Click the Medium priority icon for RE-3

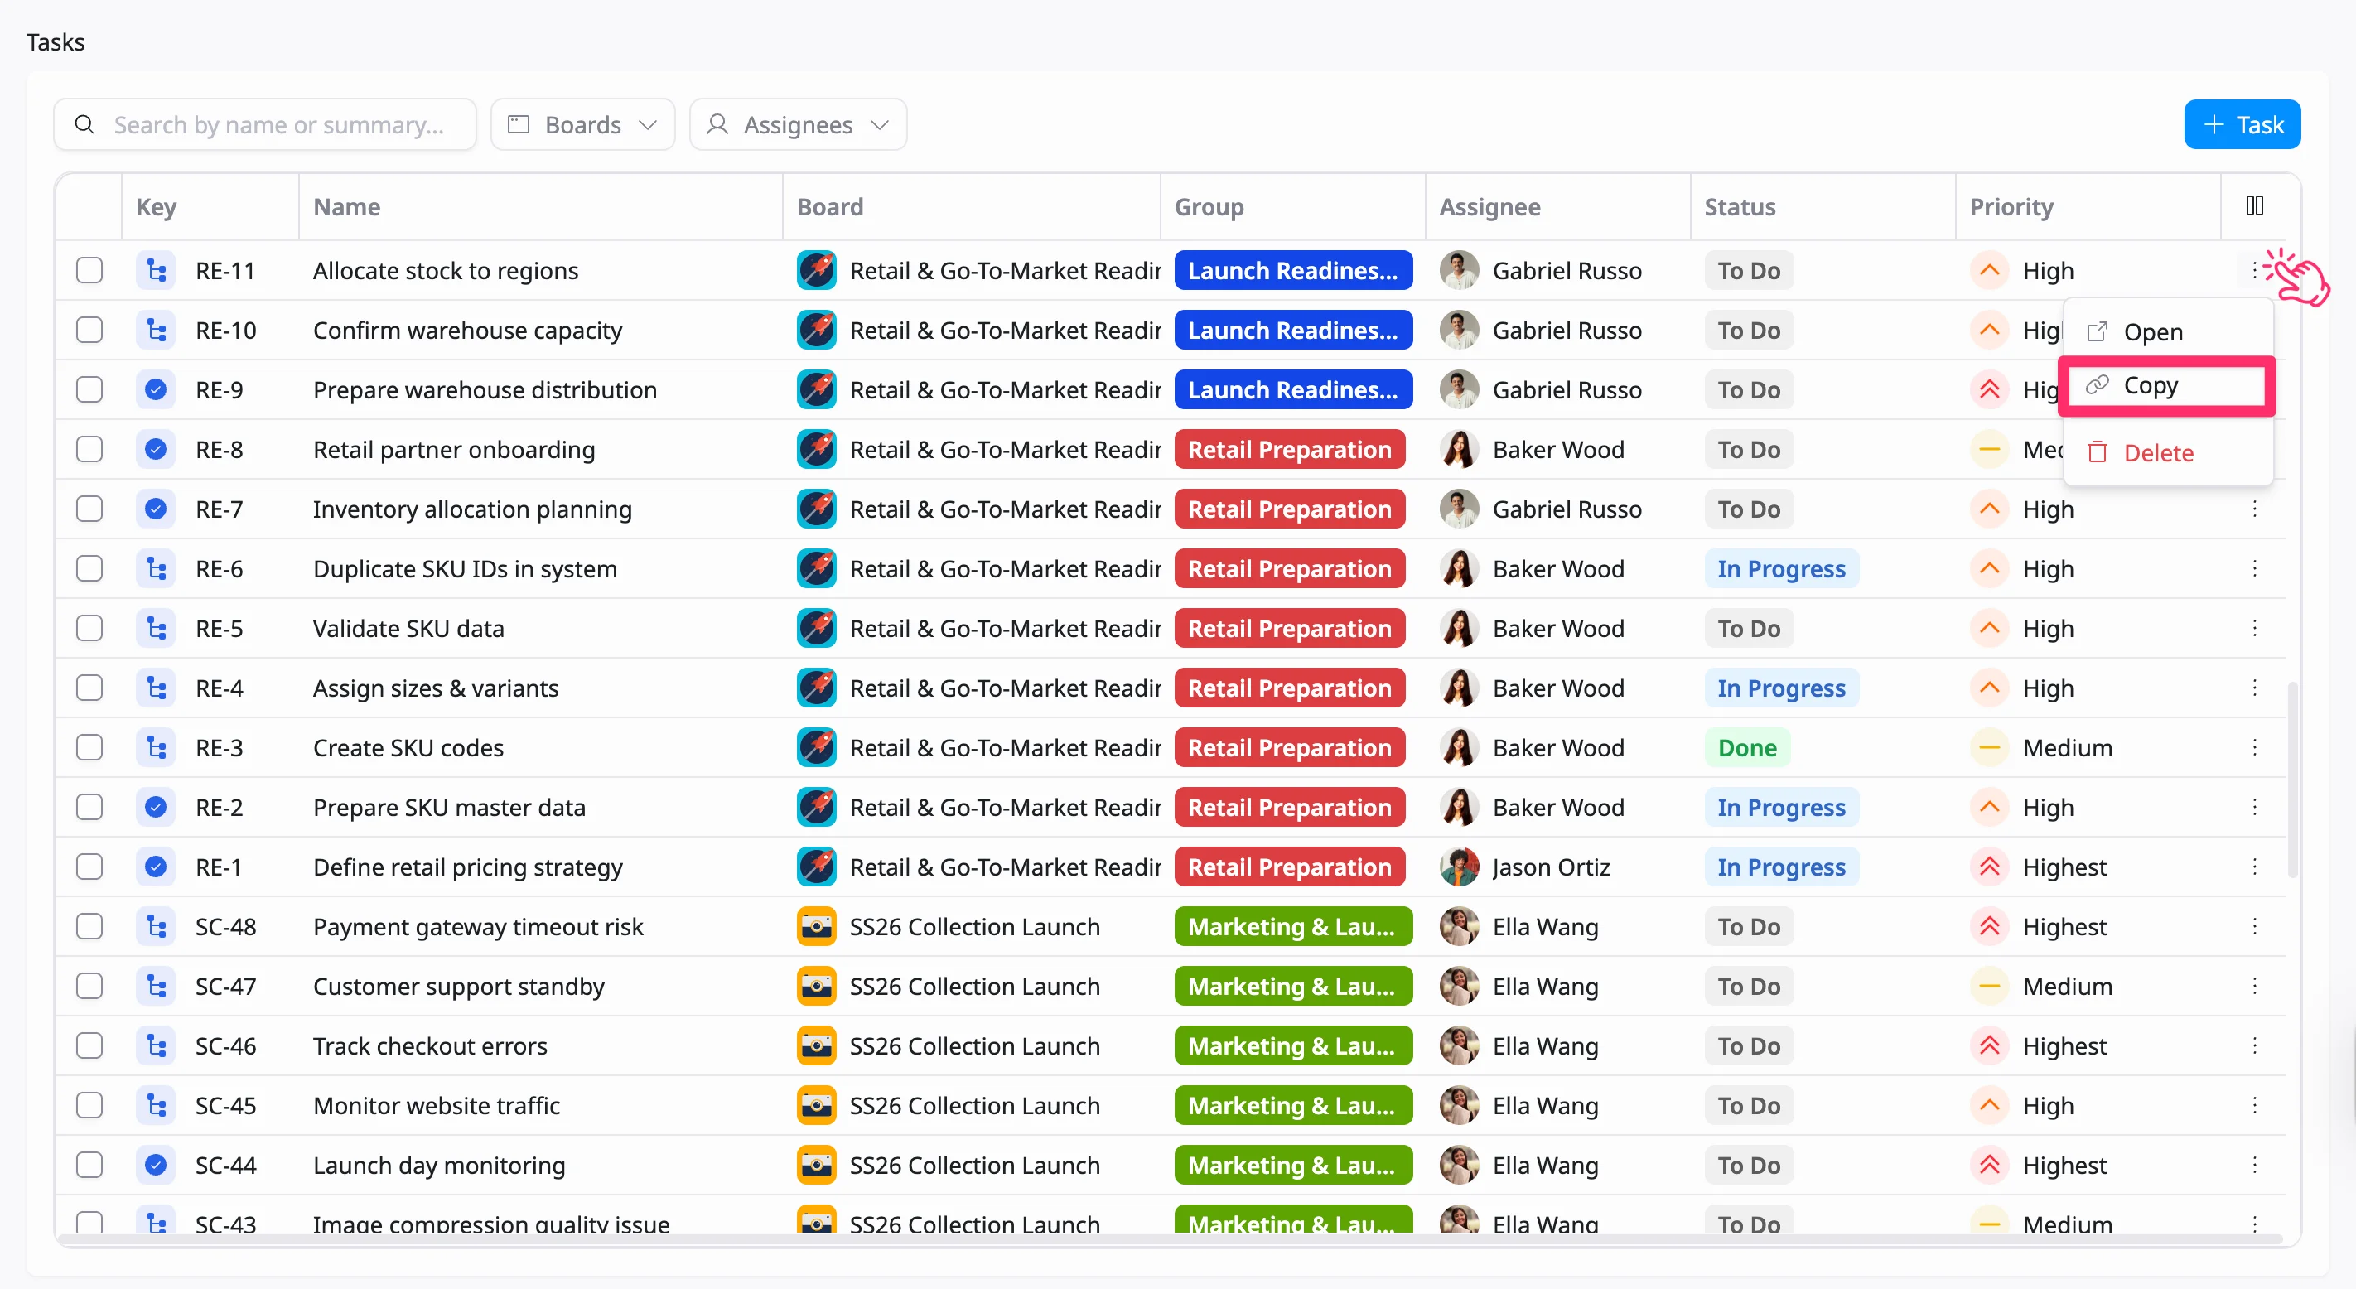(x=1989, y=747)
